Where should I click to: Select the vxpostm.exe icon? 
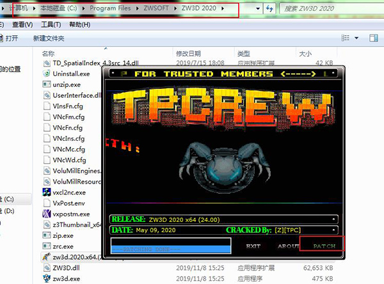tap(46, 214)
